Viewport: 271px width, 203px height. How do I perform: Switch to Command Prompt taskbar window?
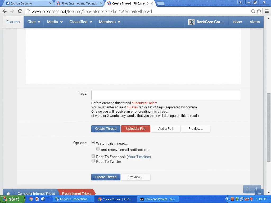pyautogui.click(x=158, y=199)
